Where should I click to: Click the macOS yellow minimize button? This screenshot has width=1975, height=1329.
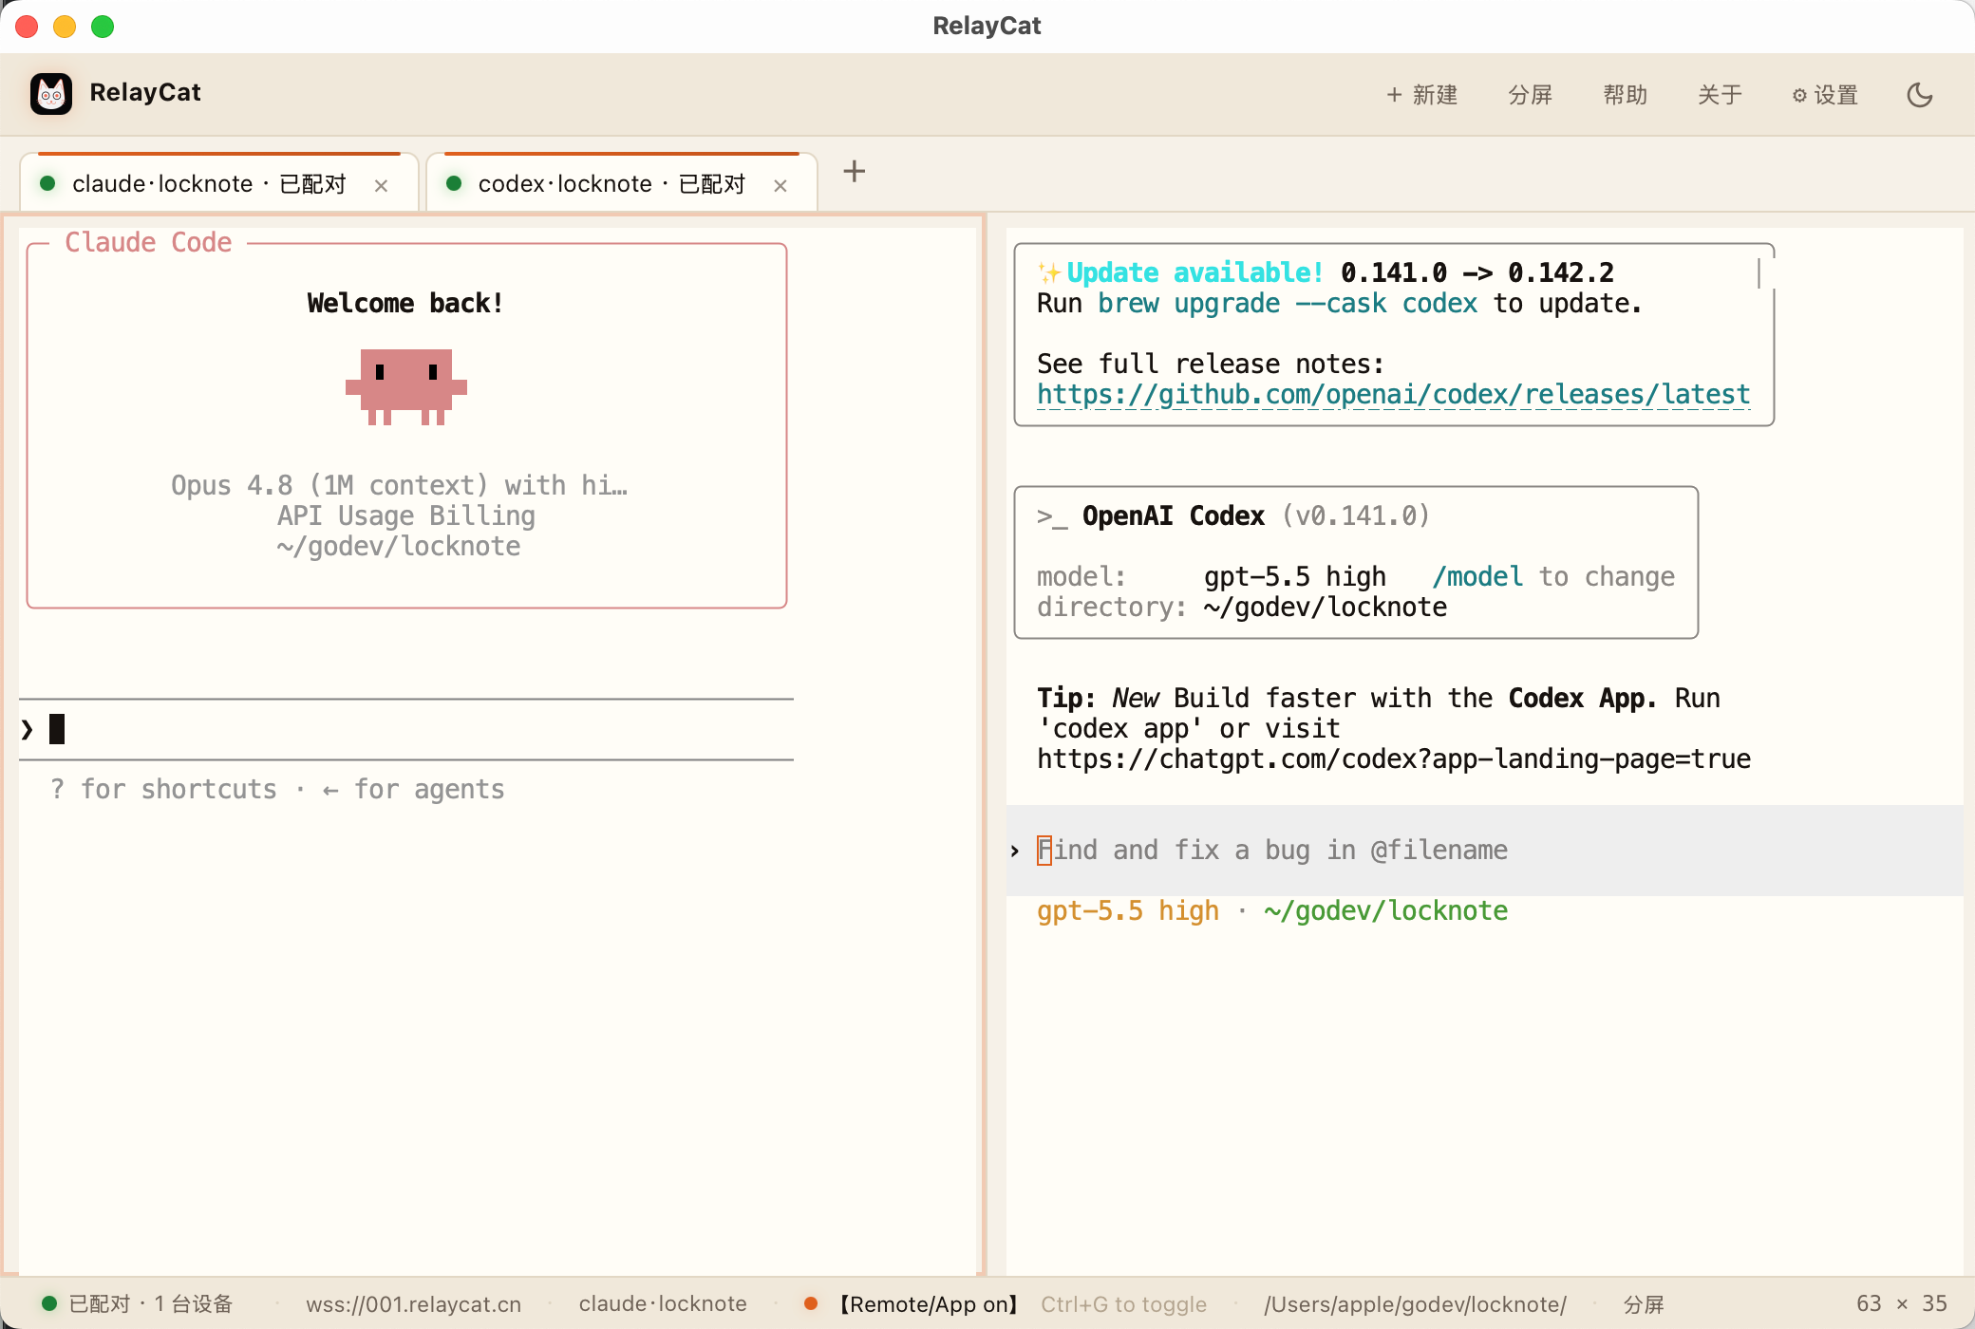pyautogui.click(x=65, y=27)
